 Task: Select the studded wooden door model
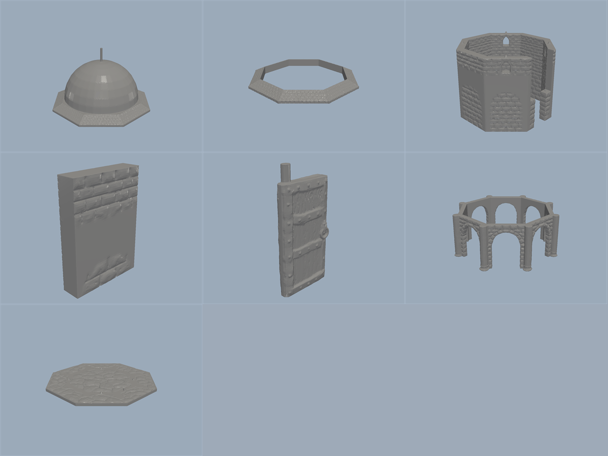pos(303,230)
